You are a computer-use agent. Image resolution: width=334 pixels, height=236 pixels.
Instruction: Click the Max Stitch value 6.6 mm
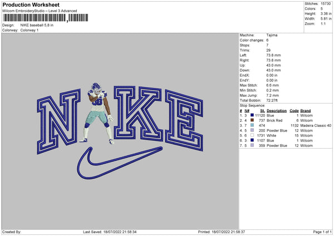(272, 85)
